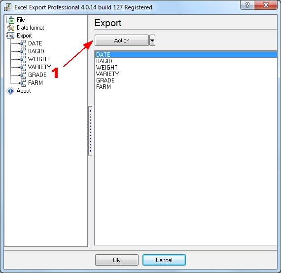Select BAGID row in export list
Image resolution: width=281 pixels, height=273 pixels.
186,61
